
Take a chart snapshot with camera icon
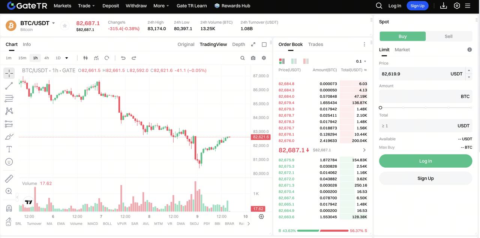253,58
